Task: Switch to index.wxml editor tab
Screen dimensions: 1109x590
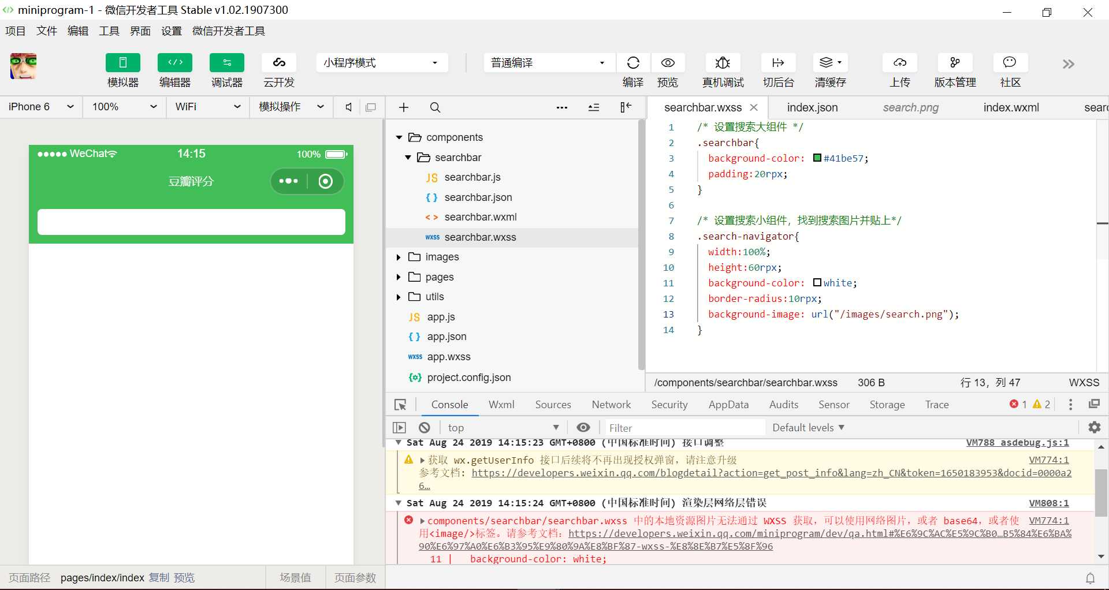Action: coord(1011,107)
